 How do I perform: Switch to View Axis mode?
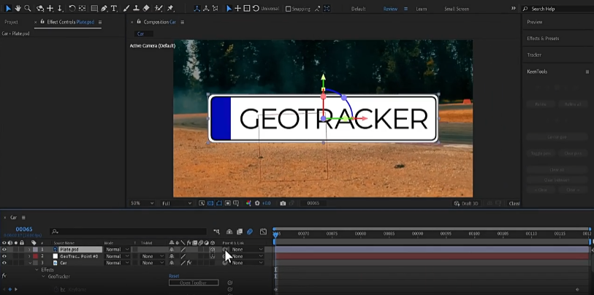point(216,8)
